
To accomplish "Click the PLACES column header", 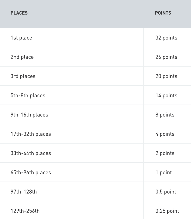I will click(x=19, y=13).
